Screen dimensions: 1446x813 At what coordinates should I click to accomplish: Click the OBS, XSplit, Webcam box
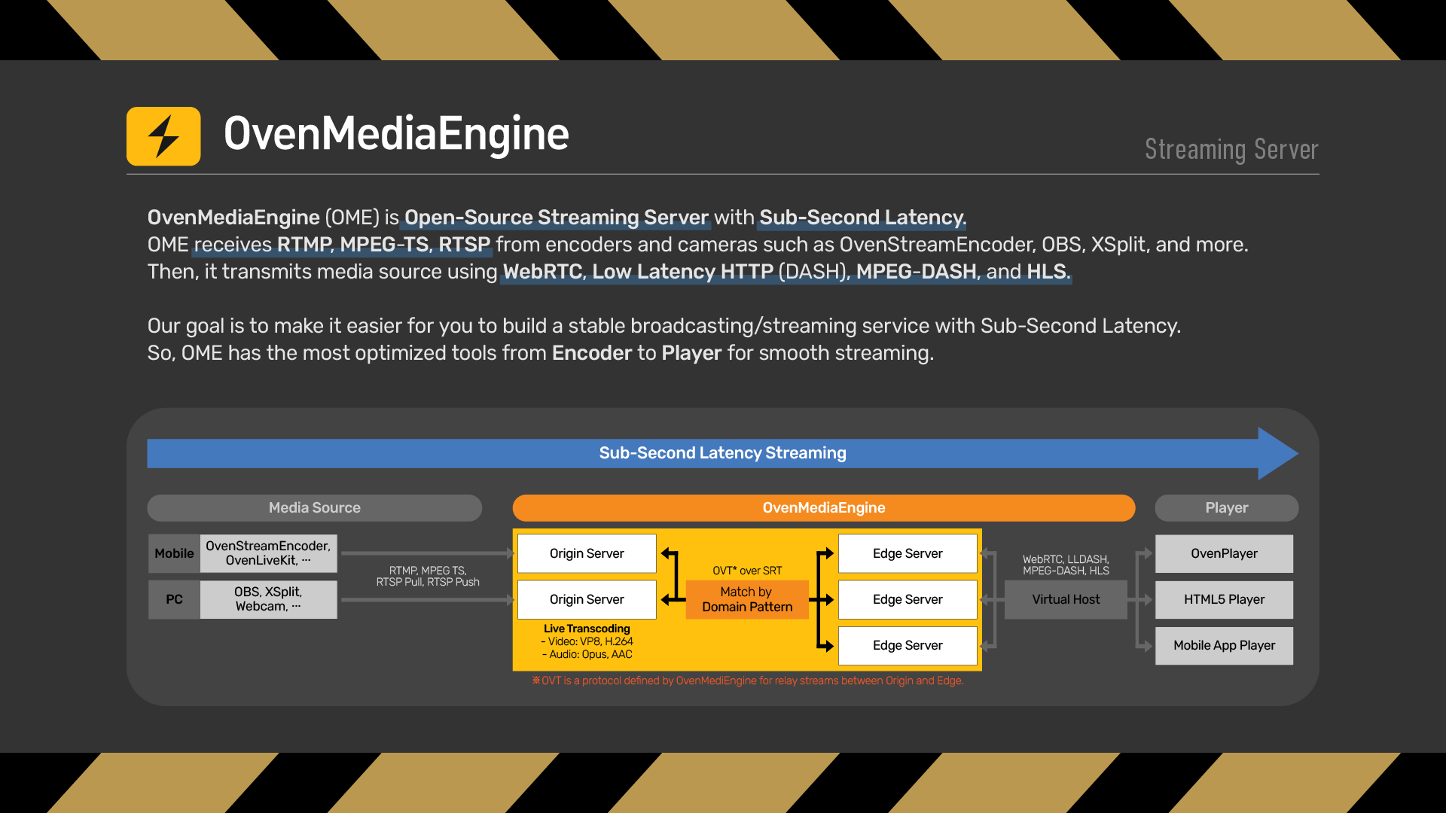coord(268,600)
